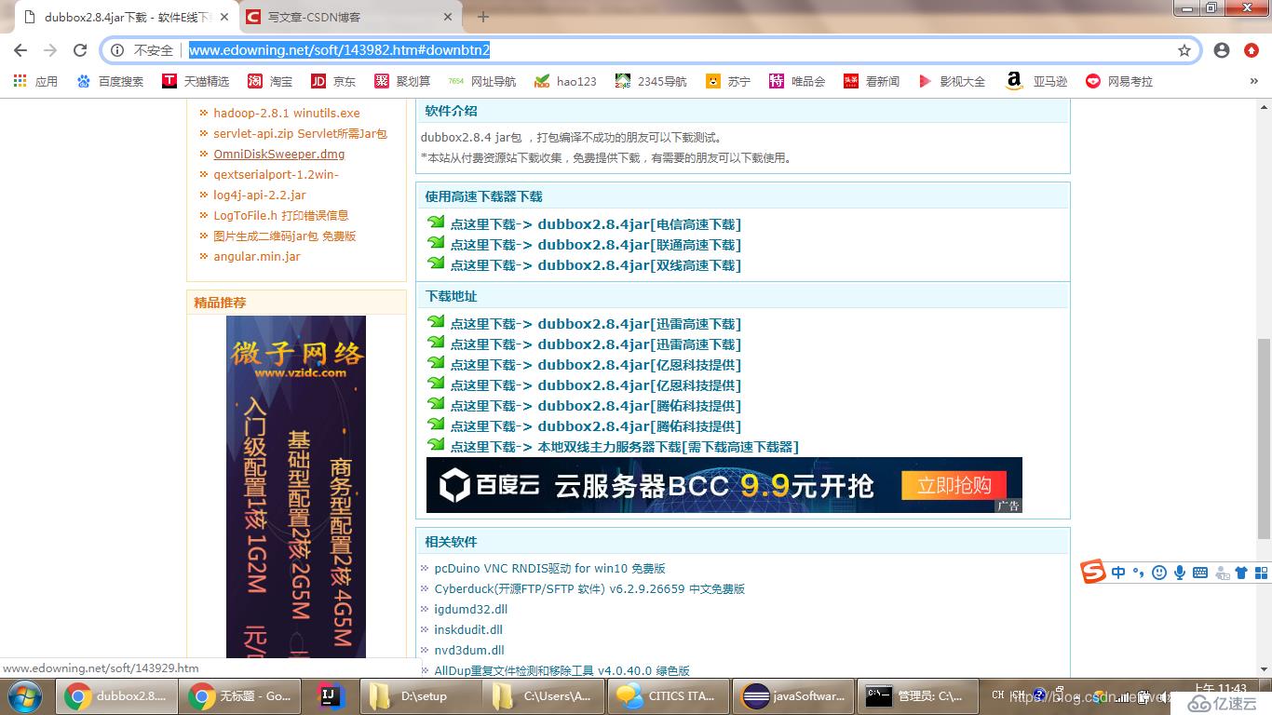1272x715 pixels.
Task: Open servlet-api.zip sidebar link
Action: click(x=300, y=133)
